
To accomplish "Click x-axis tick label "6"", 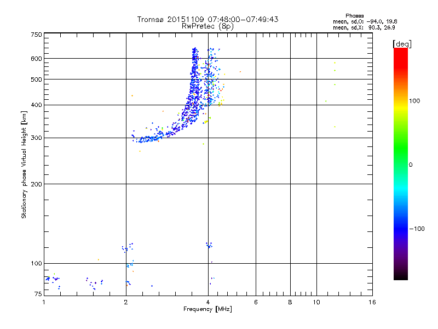I will [x=256, y=302].
